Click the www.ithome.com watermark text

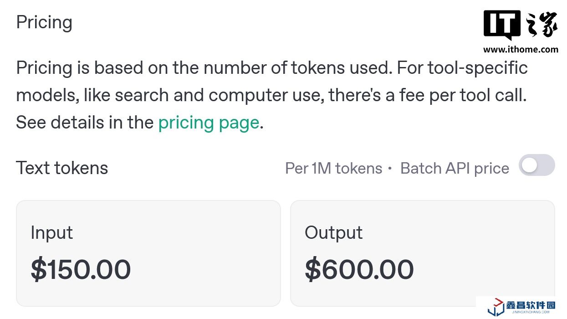point(521,50)
